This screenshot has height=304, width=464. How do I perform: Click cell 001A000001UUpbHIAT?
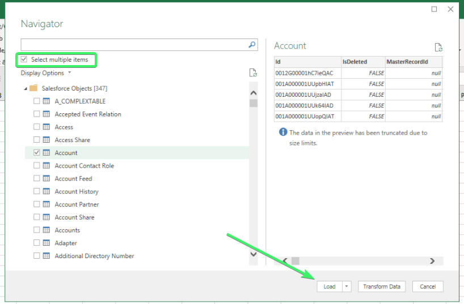click(x=307, y=84)
